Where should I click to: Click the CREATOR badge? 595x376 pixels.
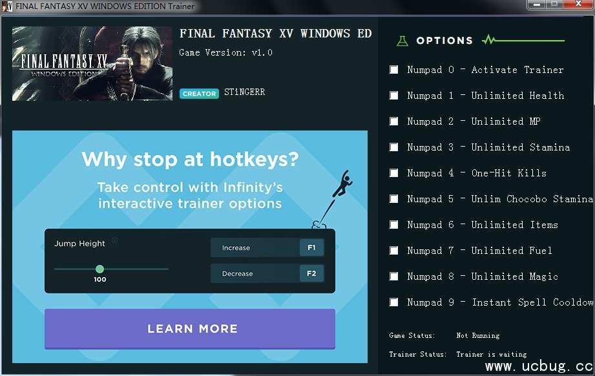[199, 94]
